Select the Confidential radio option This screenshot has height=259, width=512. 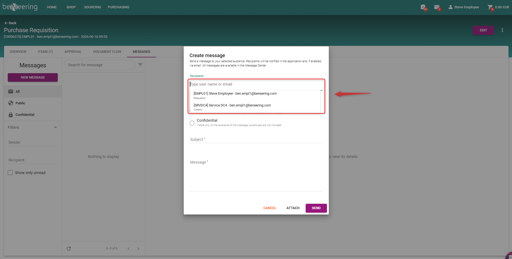coord(192,123)
